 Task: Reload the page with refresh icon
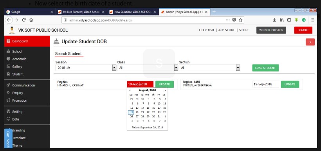(x=24, y=20)
